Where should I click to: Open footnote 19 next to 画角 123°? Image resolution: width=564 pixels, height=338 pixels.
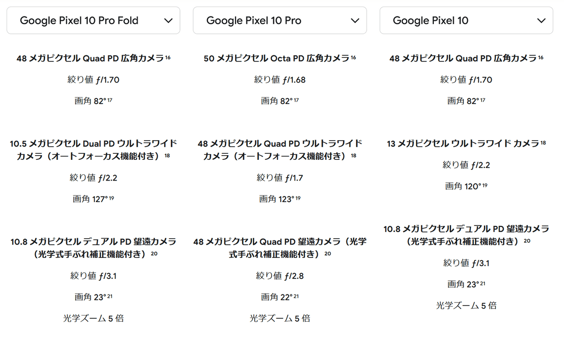pos(298,198)
